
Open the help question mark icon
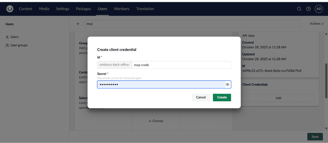[x=308, y=9]
